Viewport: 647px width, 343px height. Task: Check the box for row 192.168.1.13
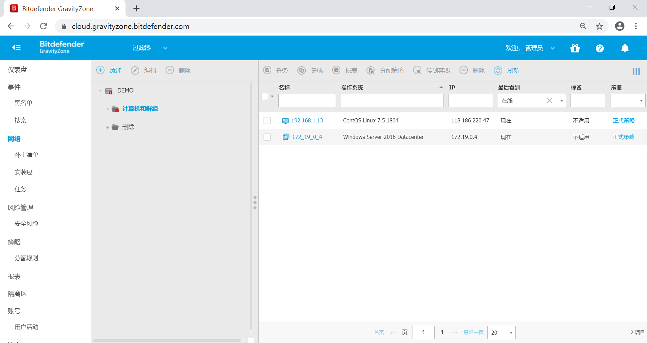tap(267, 120)
